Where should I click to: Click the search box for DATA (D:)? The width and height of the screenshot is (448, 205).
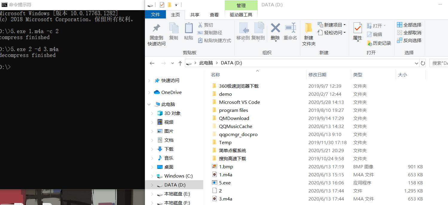[439, 63]
